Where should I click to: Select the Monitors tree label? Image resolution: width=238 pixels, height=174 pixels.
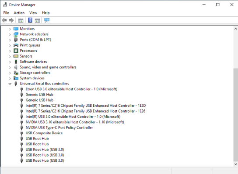pos(27,29)
